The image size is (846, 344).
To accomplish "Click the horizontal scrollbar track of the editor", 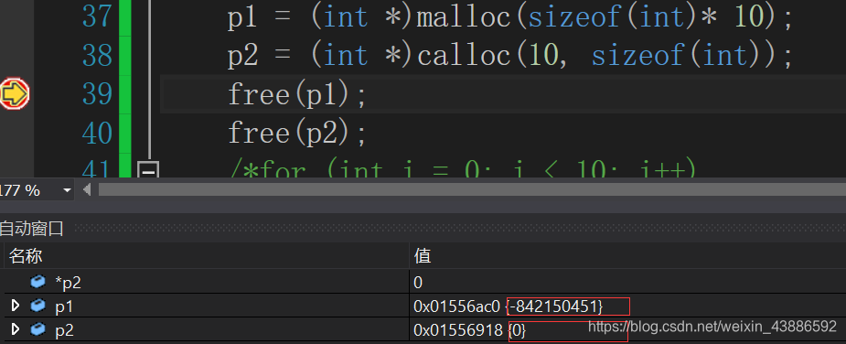I will (x=472, y=190).
